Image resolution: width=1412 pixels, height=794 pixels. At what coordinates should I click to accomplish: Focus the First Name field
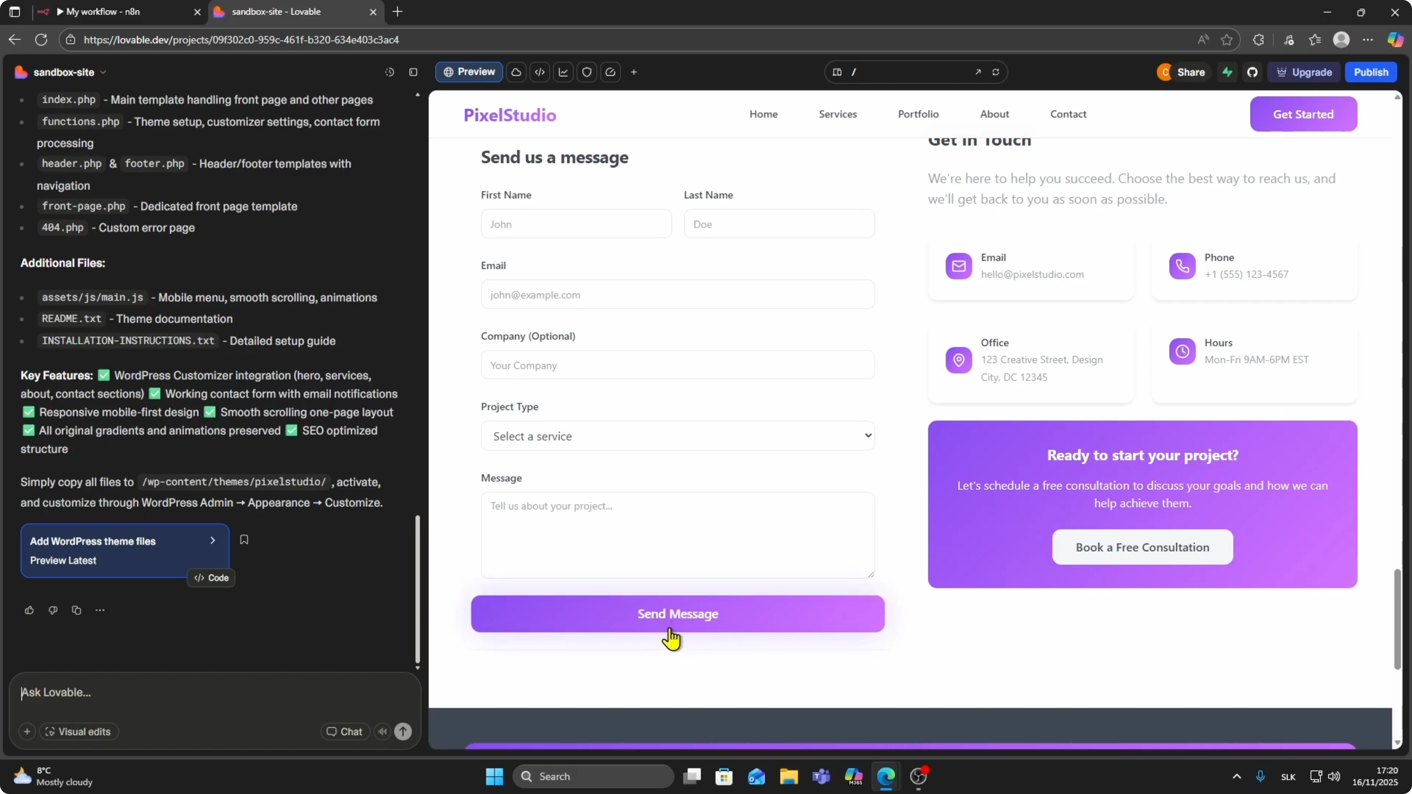click(576, 224)
